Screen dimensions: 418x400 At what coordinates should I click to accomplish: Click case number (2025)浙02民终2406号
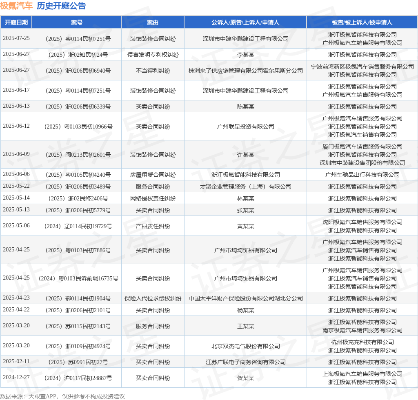78,198
